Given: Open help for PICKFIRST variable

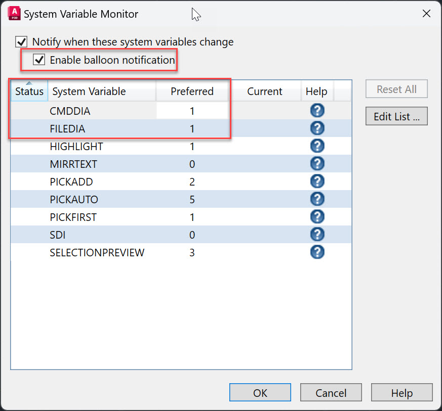Looking at the screenshot, I should click(x=317, y=216).
